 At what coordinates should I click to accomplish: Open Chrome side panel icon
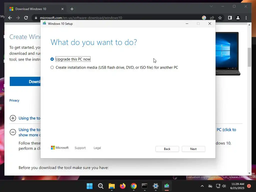pyautogui.click(x=230, y=18)
